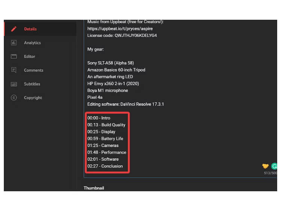Image resolution: width=281 pixels, height=211 pixels.
Task: Click the green Grammarly icon
Action: (274, 166)
